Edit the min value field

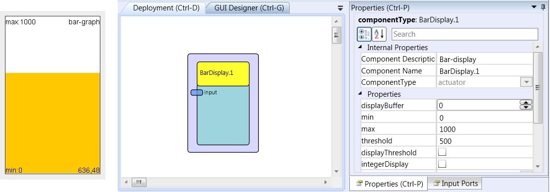[x=485, y=118]
